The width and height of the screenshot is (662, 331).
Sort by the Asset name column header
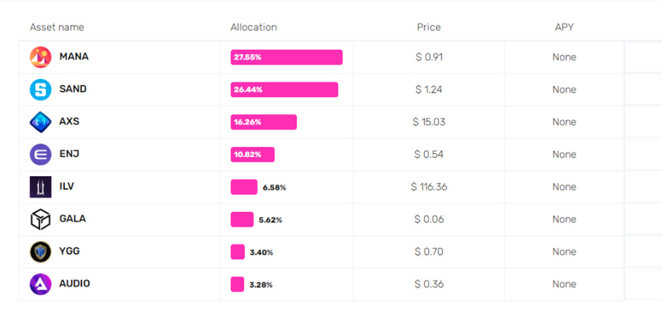(57, 27)
